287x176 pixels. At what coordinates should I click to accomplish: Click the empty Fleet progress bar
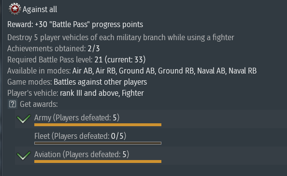98,143
